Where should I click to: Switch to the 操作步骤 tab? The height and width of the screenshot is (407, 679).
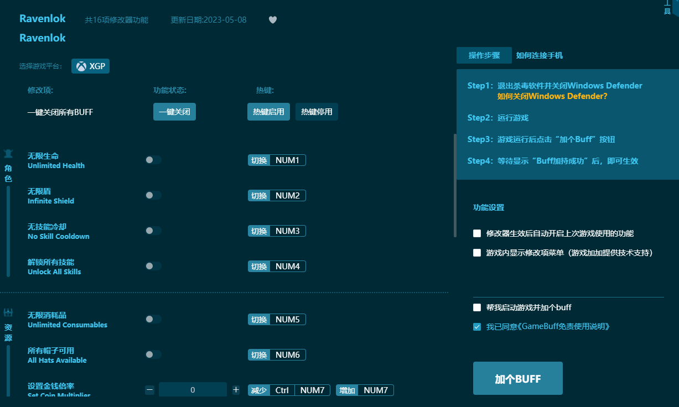484,55
